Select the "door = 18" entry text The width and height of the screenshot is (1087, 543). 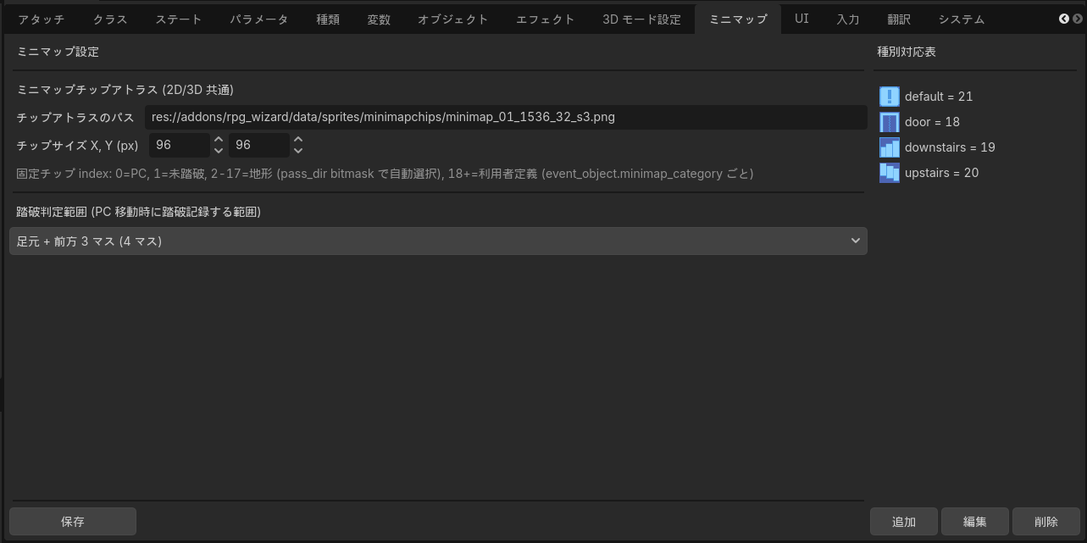pyautogui.click(x=932, y=122)
